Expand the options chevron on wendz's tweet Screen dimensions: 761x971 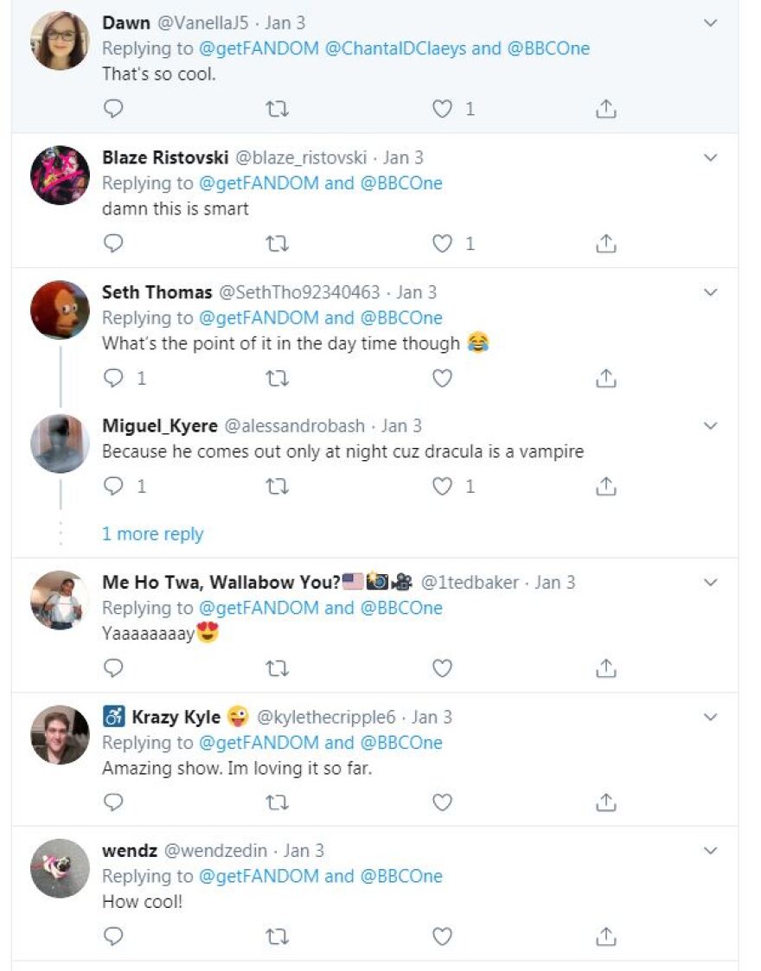coord(711,851)
